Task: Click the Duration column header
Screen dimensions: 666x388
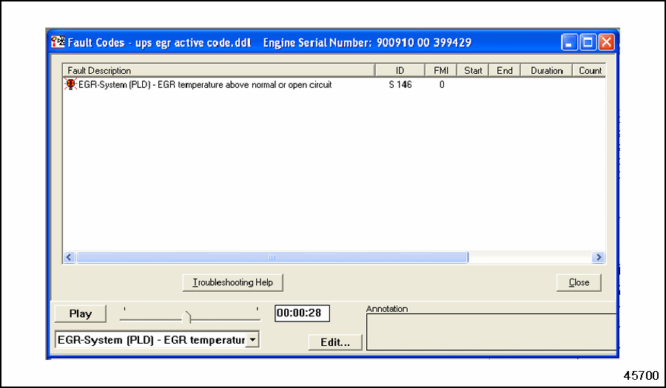Action: point(546,71)
